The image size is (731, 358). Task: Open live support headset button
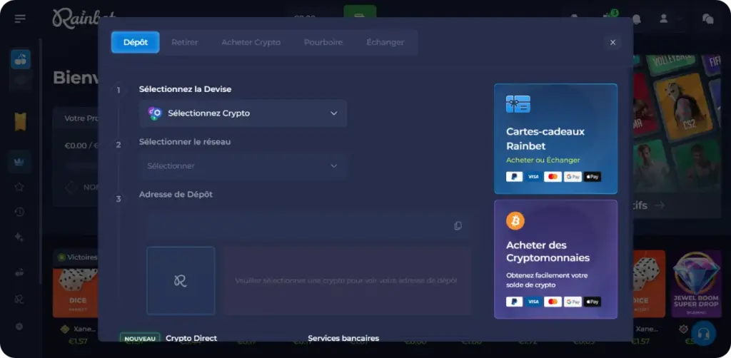pos(703,333)
